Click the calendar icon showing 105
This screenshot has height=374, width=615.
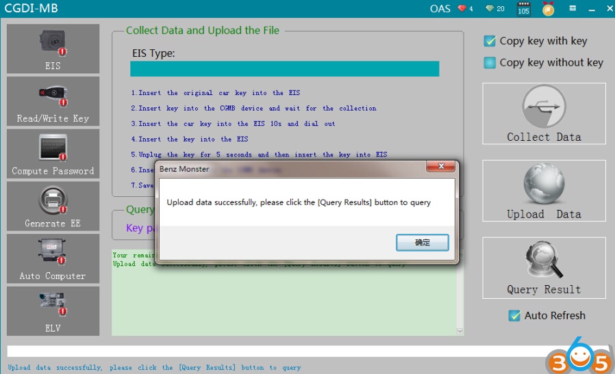pos(524,8)
